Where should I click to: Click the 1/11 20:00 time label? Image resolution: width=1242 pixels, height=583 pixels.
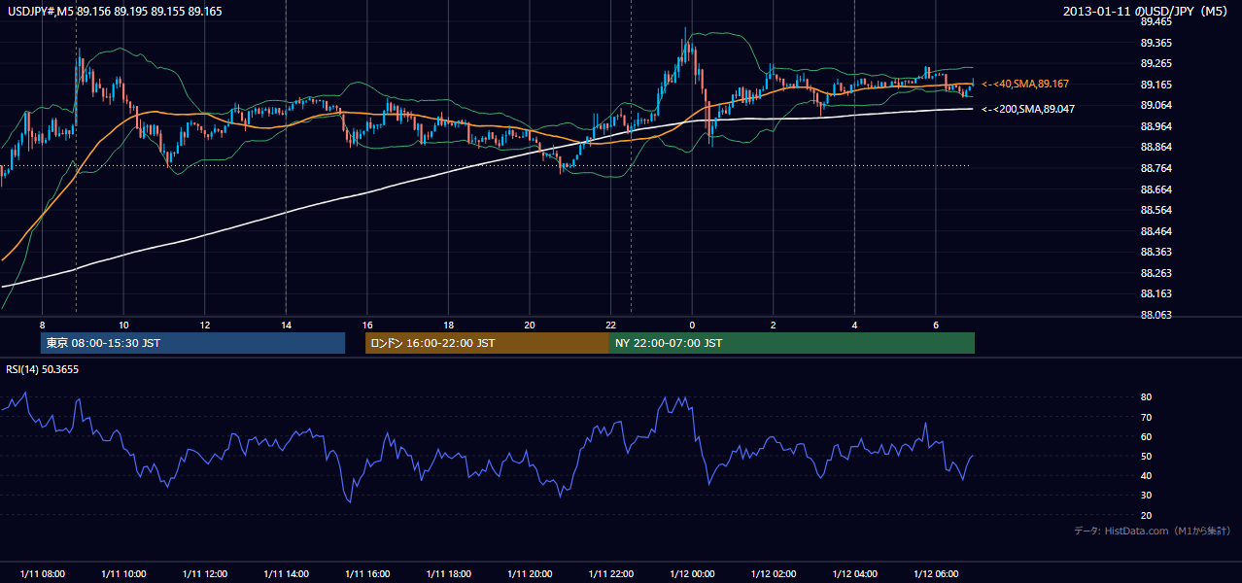(530, 573)
